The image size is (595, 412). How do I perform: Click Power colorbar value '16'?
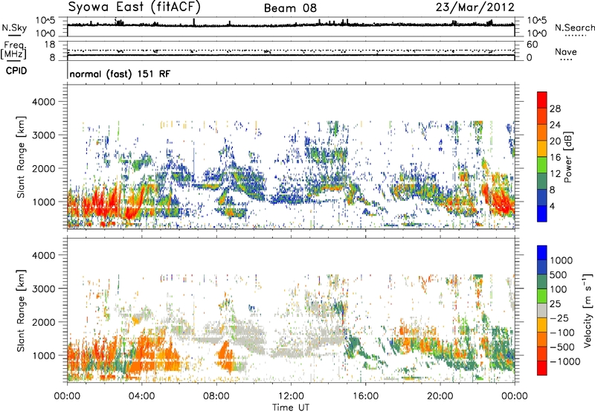pos(555,158)
